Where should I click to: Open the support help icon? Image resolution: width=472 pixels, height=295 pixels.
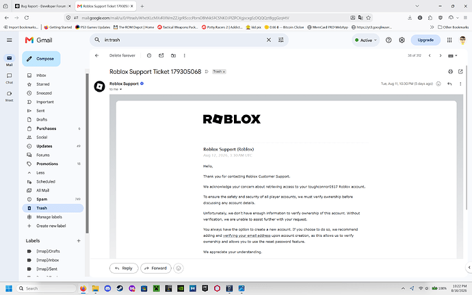(389, 40)
